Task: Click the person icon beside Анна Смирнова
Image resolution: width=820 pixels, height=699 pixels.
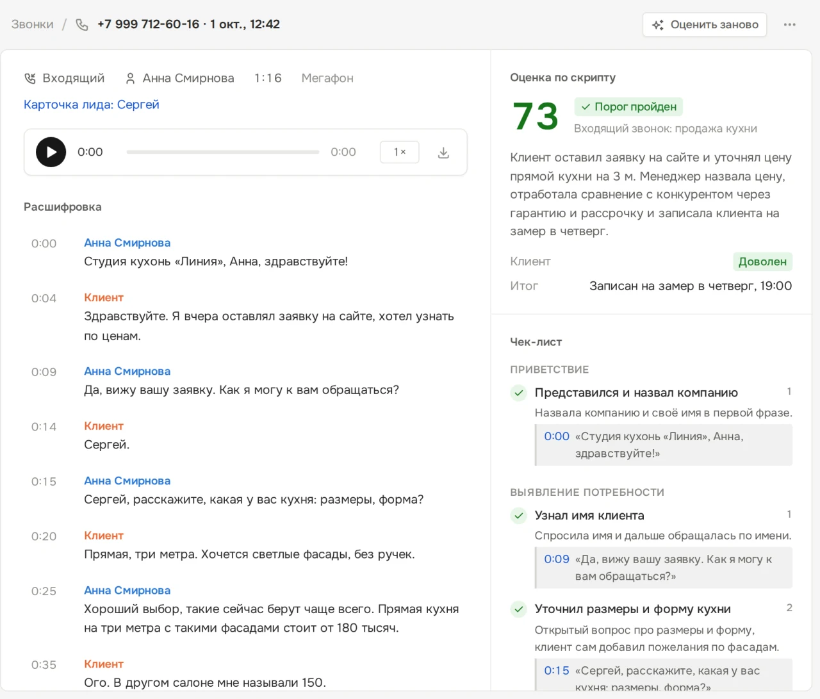Action: 130,78
